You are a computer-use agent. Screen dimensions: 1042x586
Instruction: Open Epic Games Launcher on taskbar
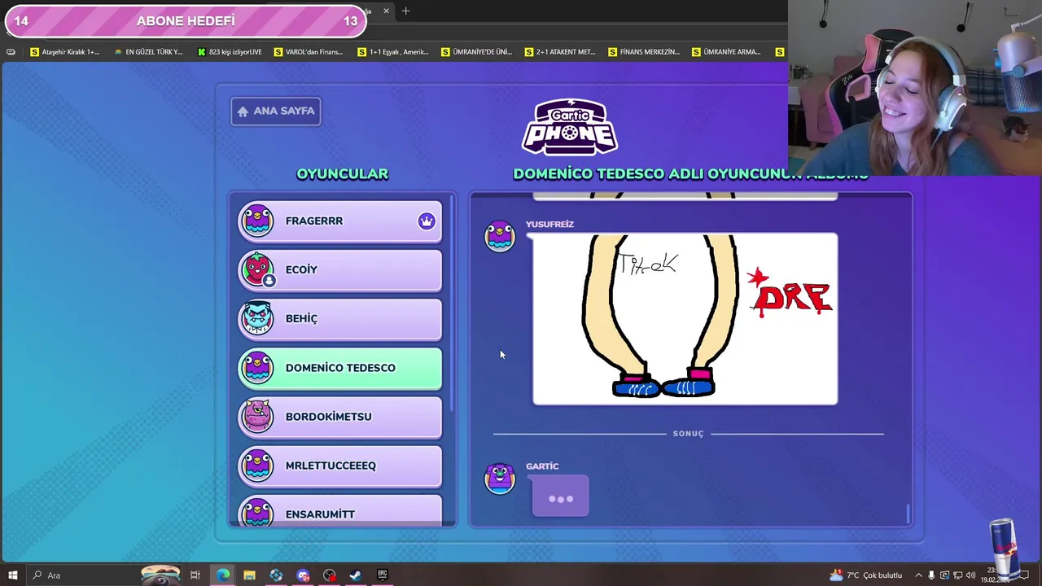coord(383,575)
